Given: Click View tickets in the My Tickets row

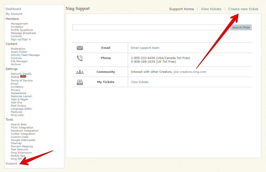Looking at the screenshot, I should (140, 82).
